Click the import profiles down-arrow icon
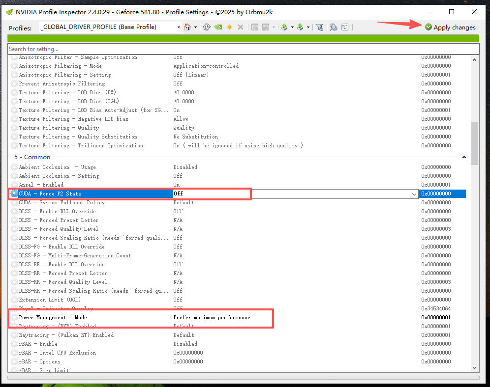This screenshot has width=490, height=387. click(300, 27)
